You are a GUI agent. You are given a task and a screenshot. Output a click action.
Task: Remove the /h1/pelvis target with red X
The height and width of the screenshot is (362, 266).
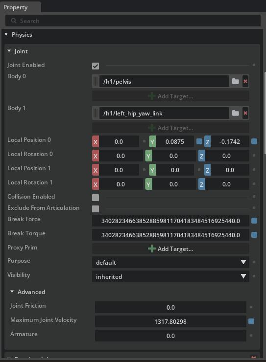245,81
